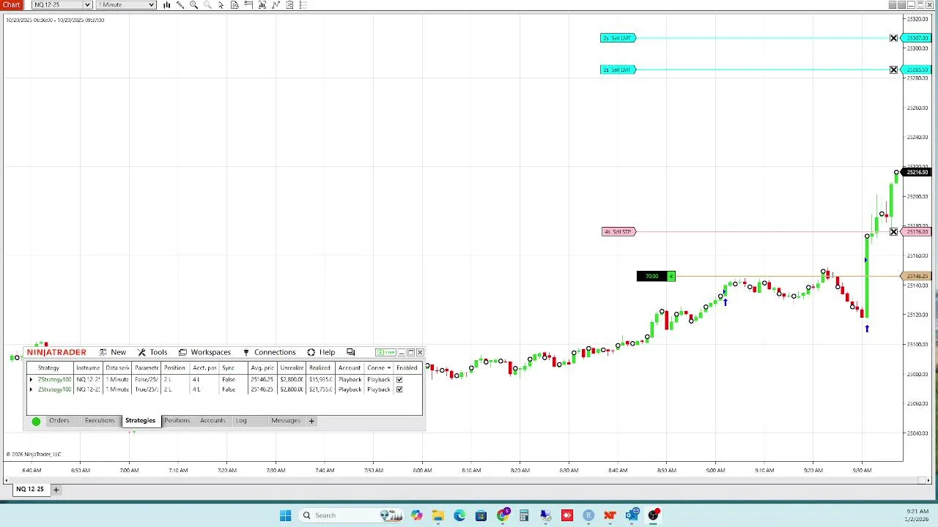Cancel the second 2s Sell LMT order X
Screen dimensions: 938x527
[893, 70]
